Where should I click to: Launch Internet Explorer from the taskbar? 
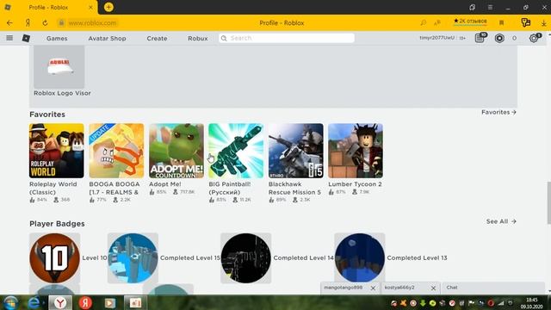[34, 302]
